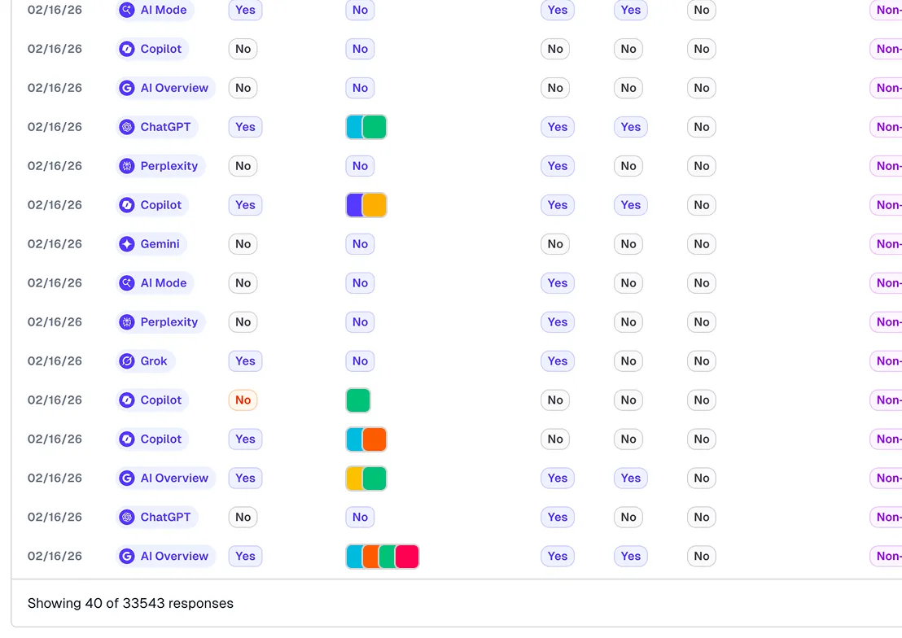This screenshot has height=638, width=902.
Task: Select the ChatGPT label in the fourth row
Action: (x=164, y=127)
